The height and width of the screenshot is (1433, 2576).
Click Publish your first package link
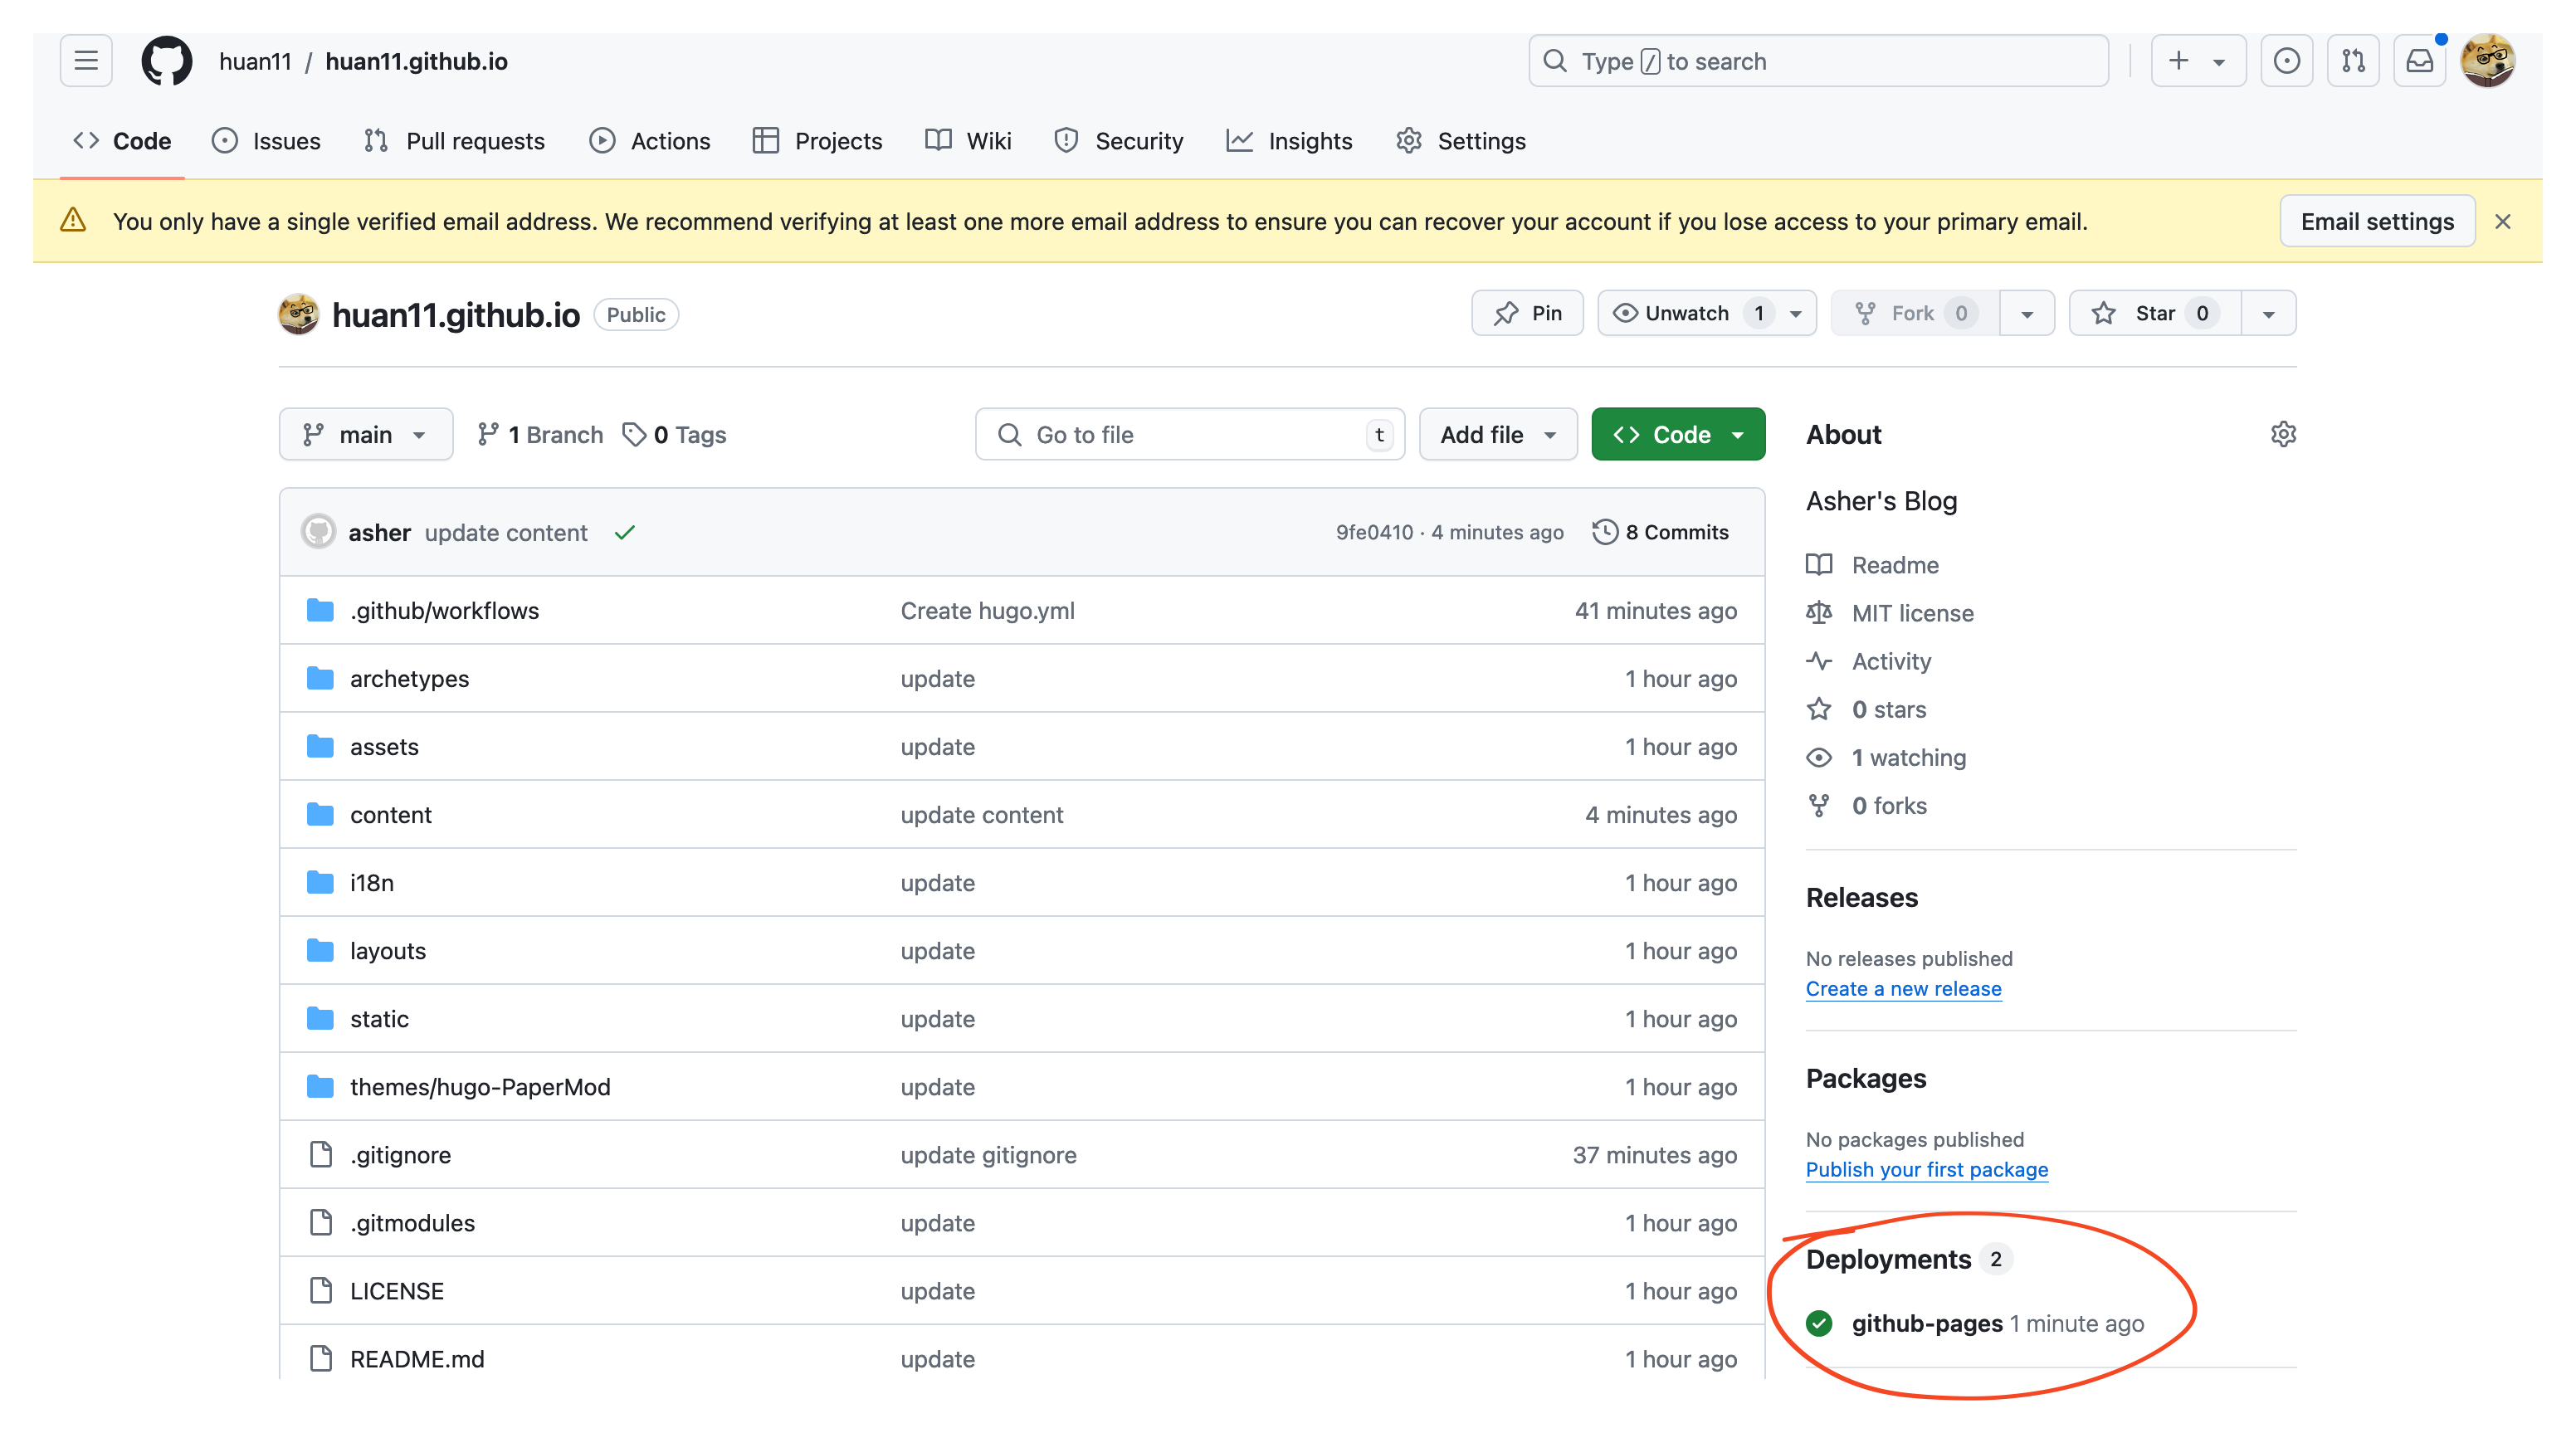1926,1169
